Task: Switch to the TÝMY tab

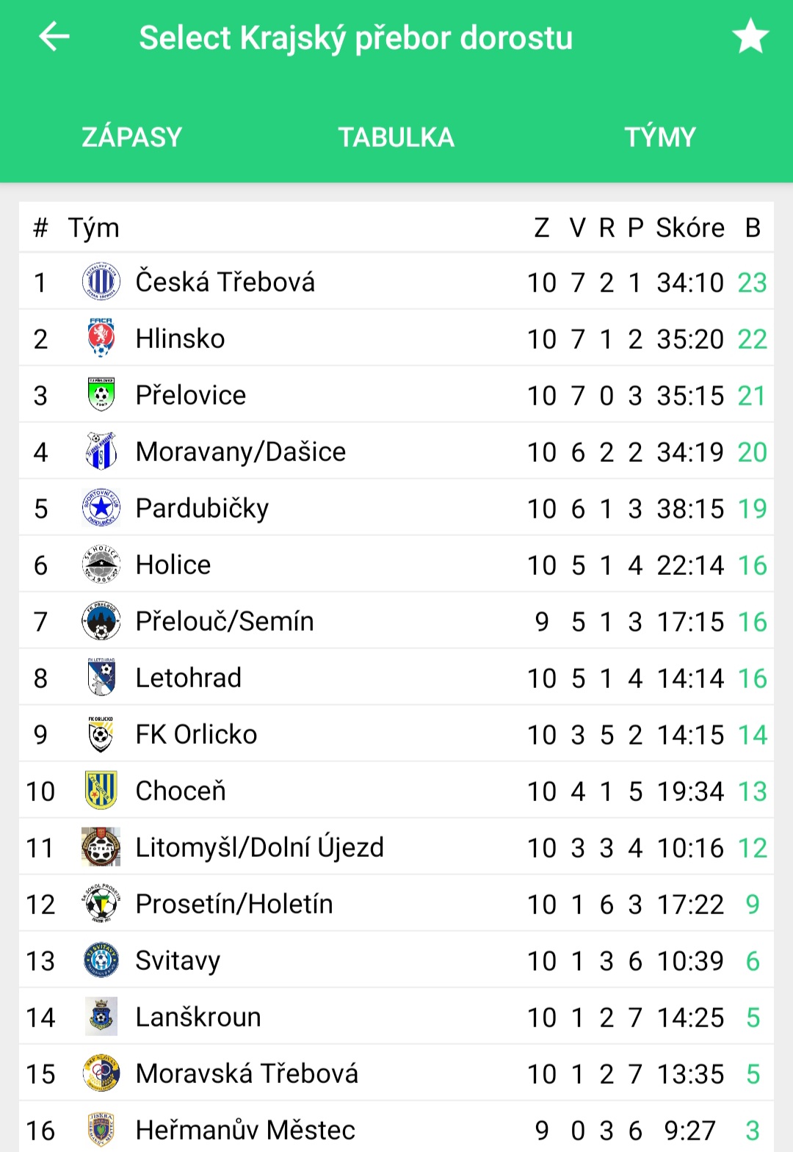Action: (660, 137)
